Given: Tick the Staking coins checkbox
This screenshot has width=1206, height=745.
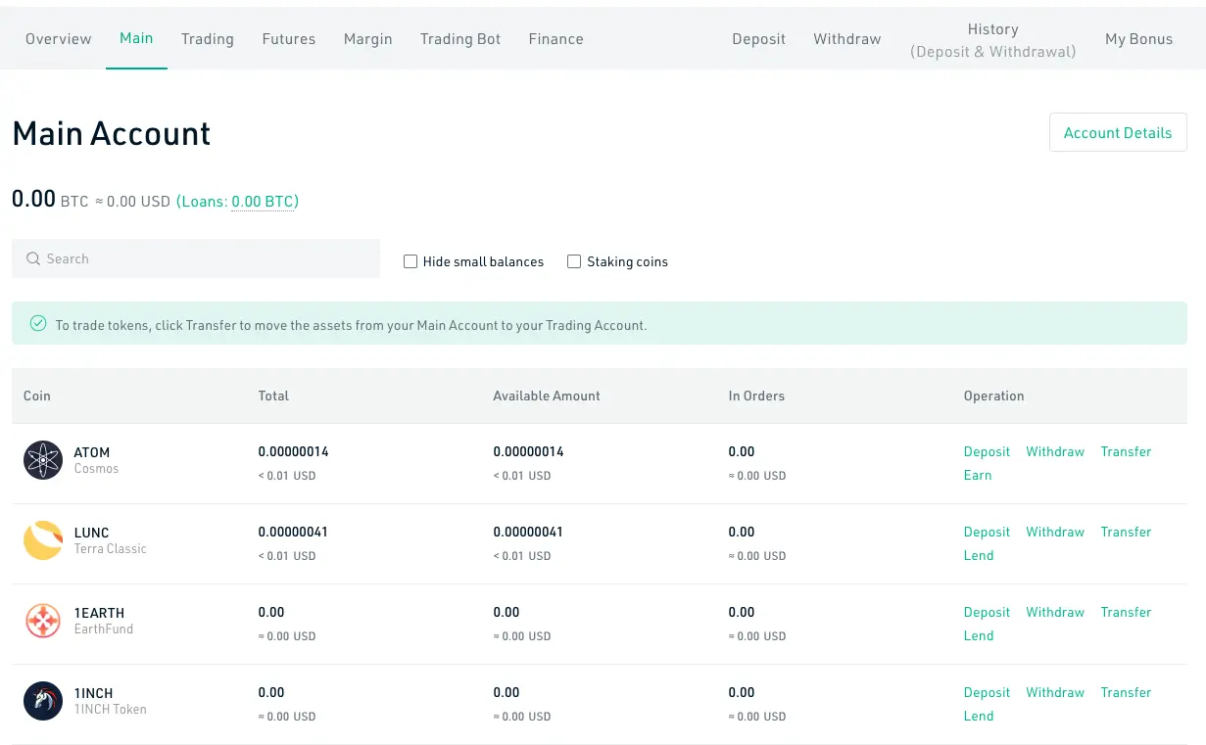Looking at the screenshot, I should pyautogui.click(x=574, y=261).
